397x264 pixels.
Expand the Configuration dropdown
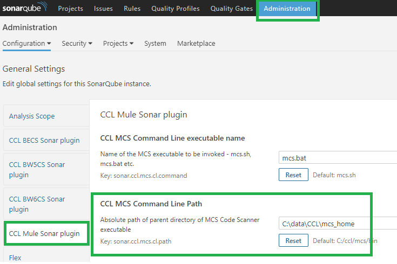point(26,44)
